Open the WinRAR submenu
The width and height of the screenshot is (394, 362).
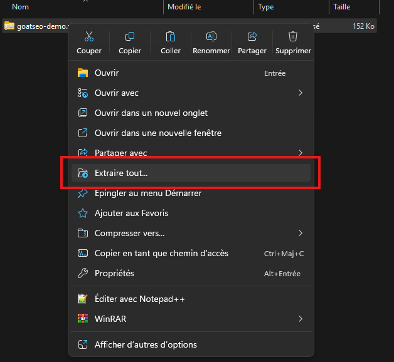pyautogui.click(x=301, y=319)
